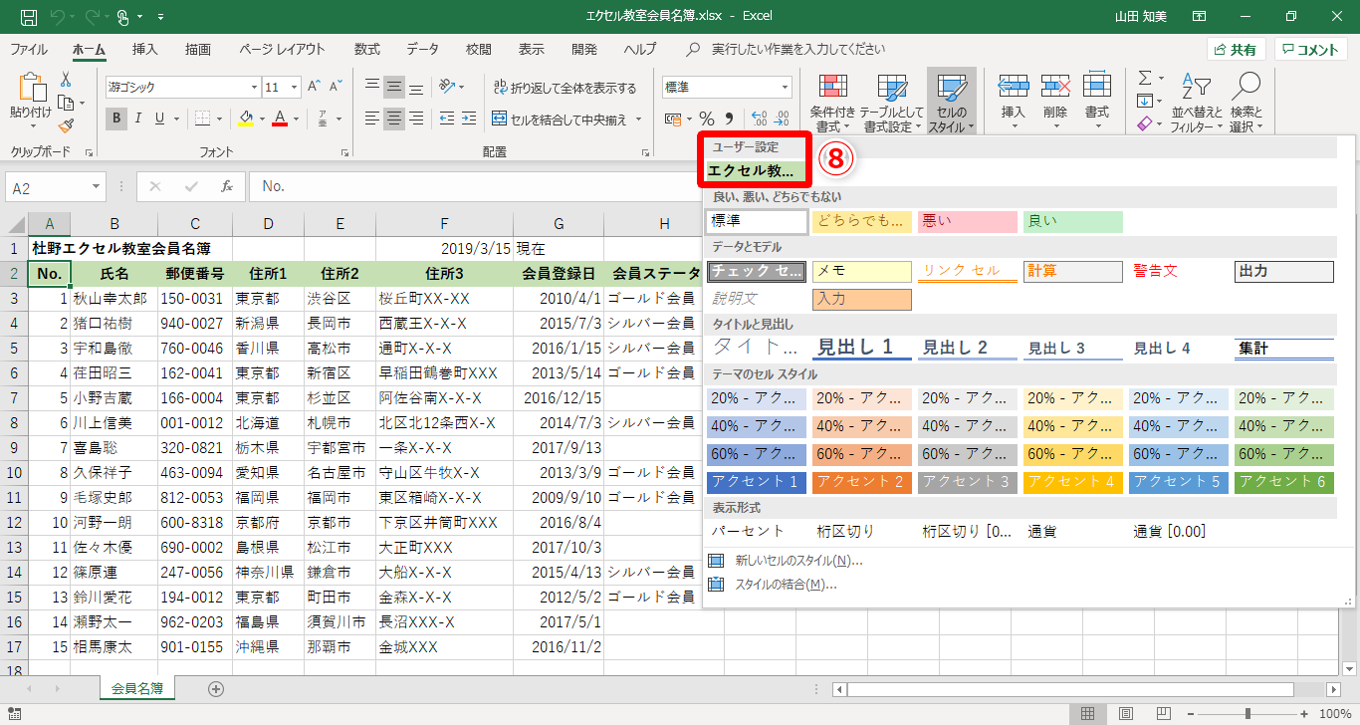Image resolution: width=1360 pixels, height=725 pixels.
Task: Click the zoom slider in status bar
Action: pos(1246,714)
